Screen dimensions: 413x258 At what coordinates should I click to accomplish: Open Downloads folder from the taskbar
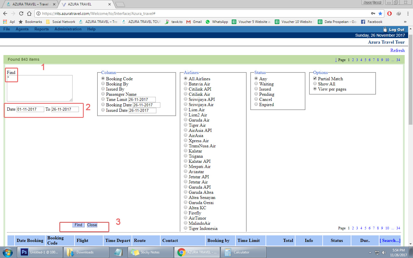tap(86, 252)
